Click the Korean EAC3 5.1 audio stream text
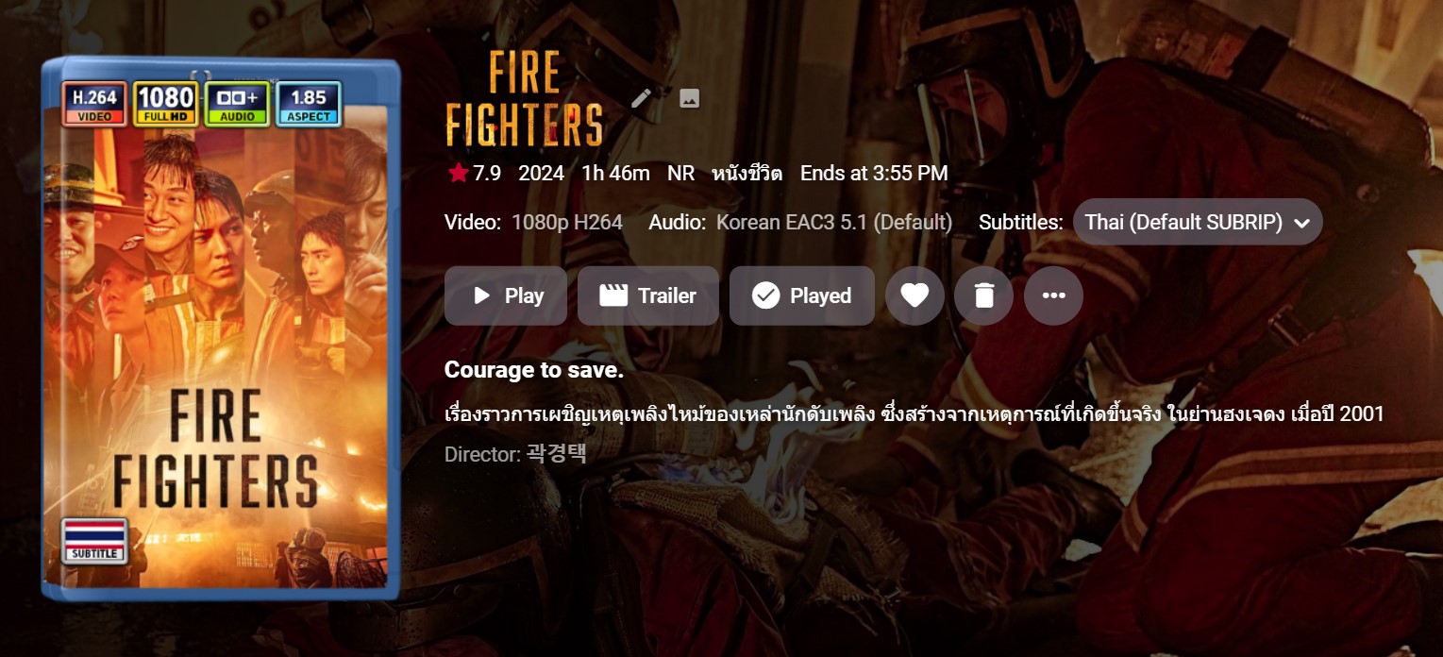Image resolution: width=1443 pixels, height=657 pixels. (834, 222)
